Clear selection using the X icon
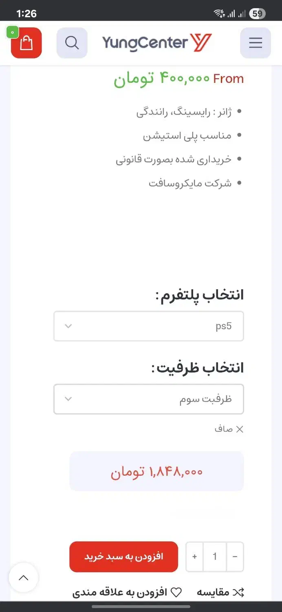The width and height of the screenshot is (282, 612). pos(240,429)
